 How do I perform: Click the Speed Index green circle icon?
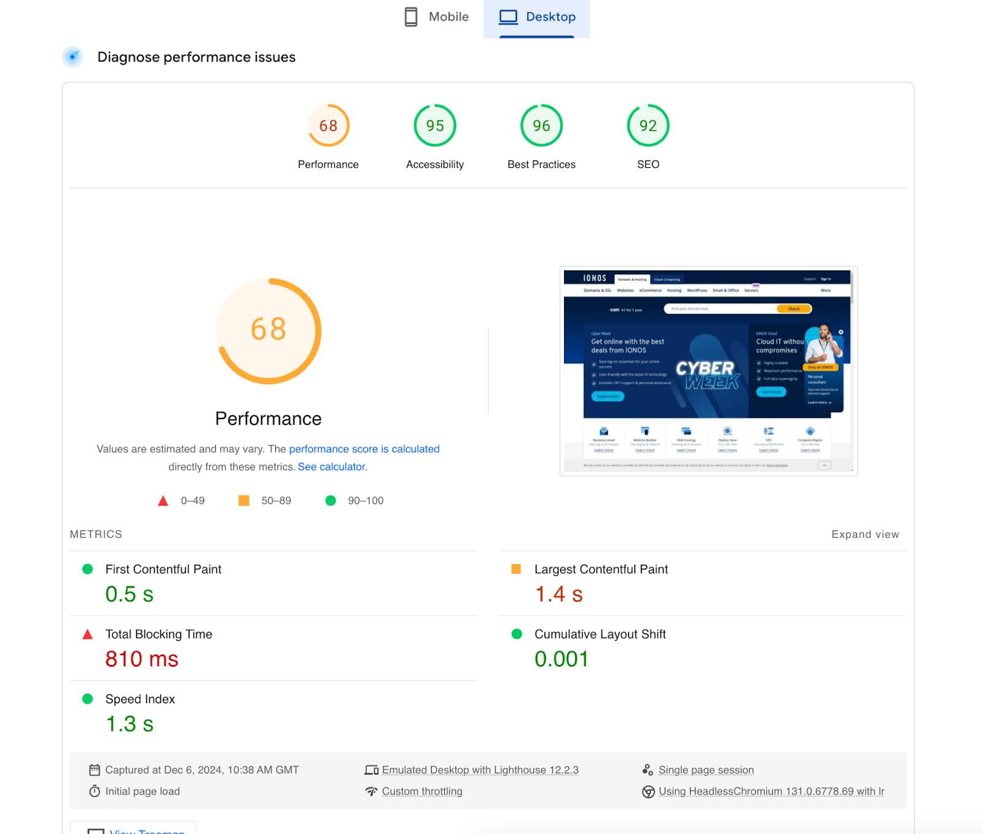(88, 699)
